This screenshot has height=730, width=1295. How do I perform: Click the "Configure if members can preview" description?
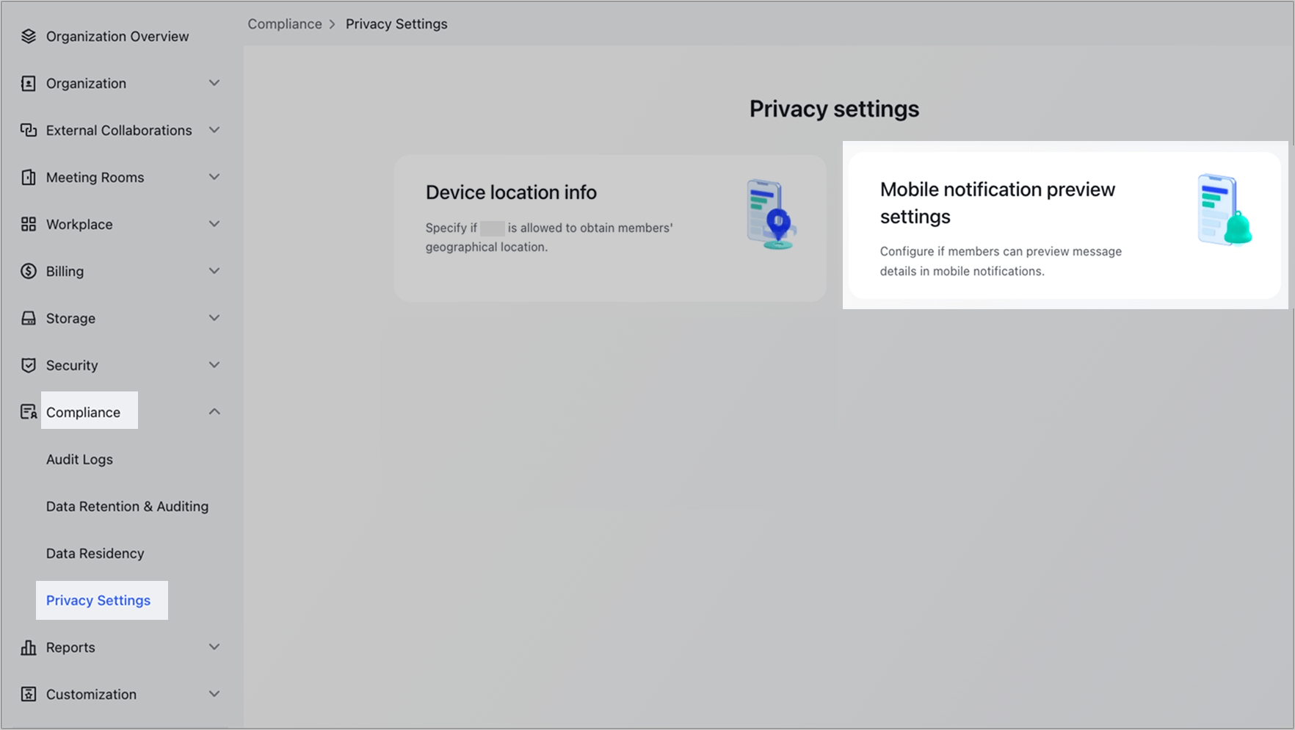point(1001,261)
